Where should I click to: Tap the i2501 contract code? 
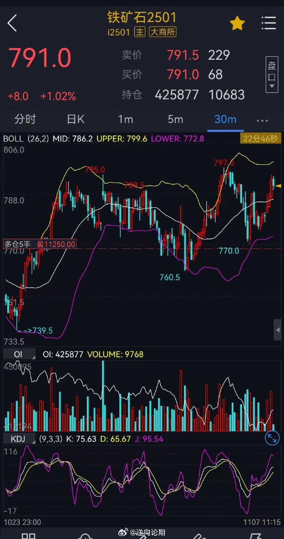tap(119, 32)
